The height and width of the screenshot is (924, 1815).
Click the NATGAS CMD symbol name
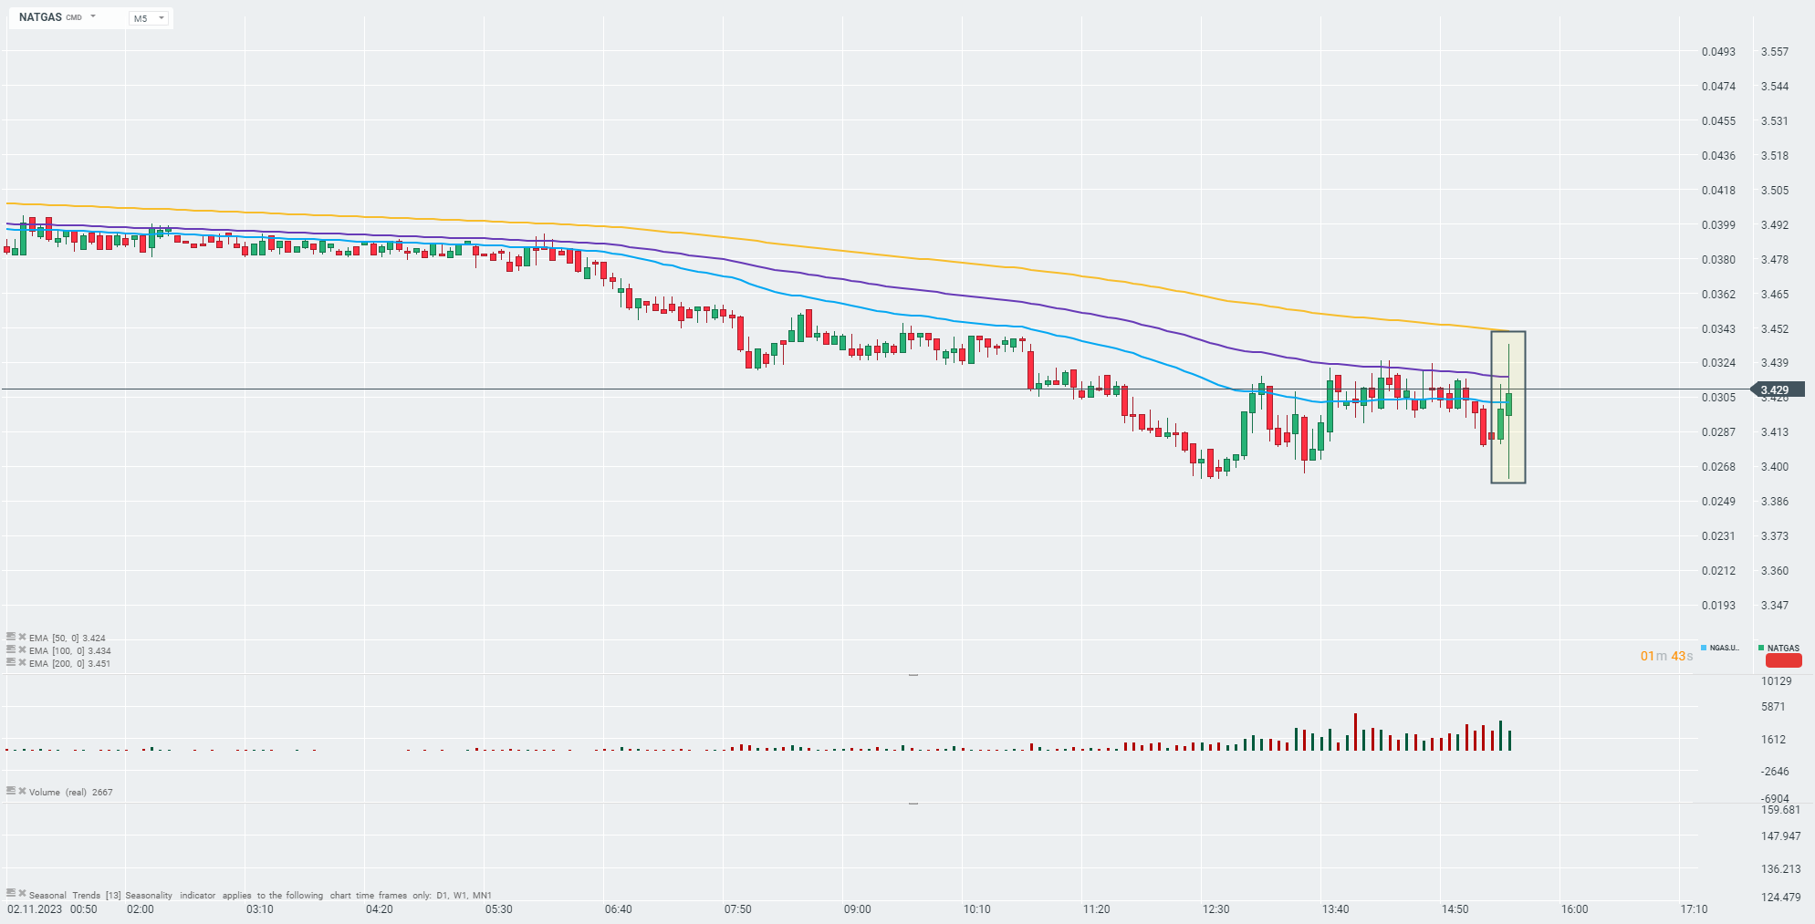(50, 17)
